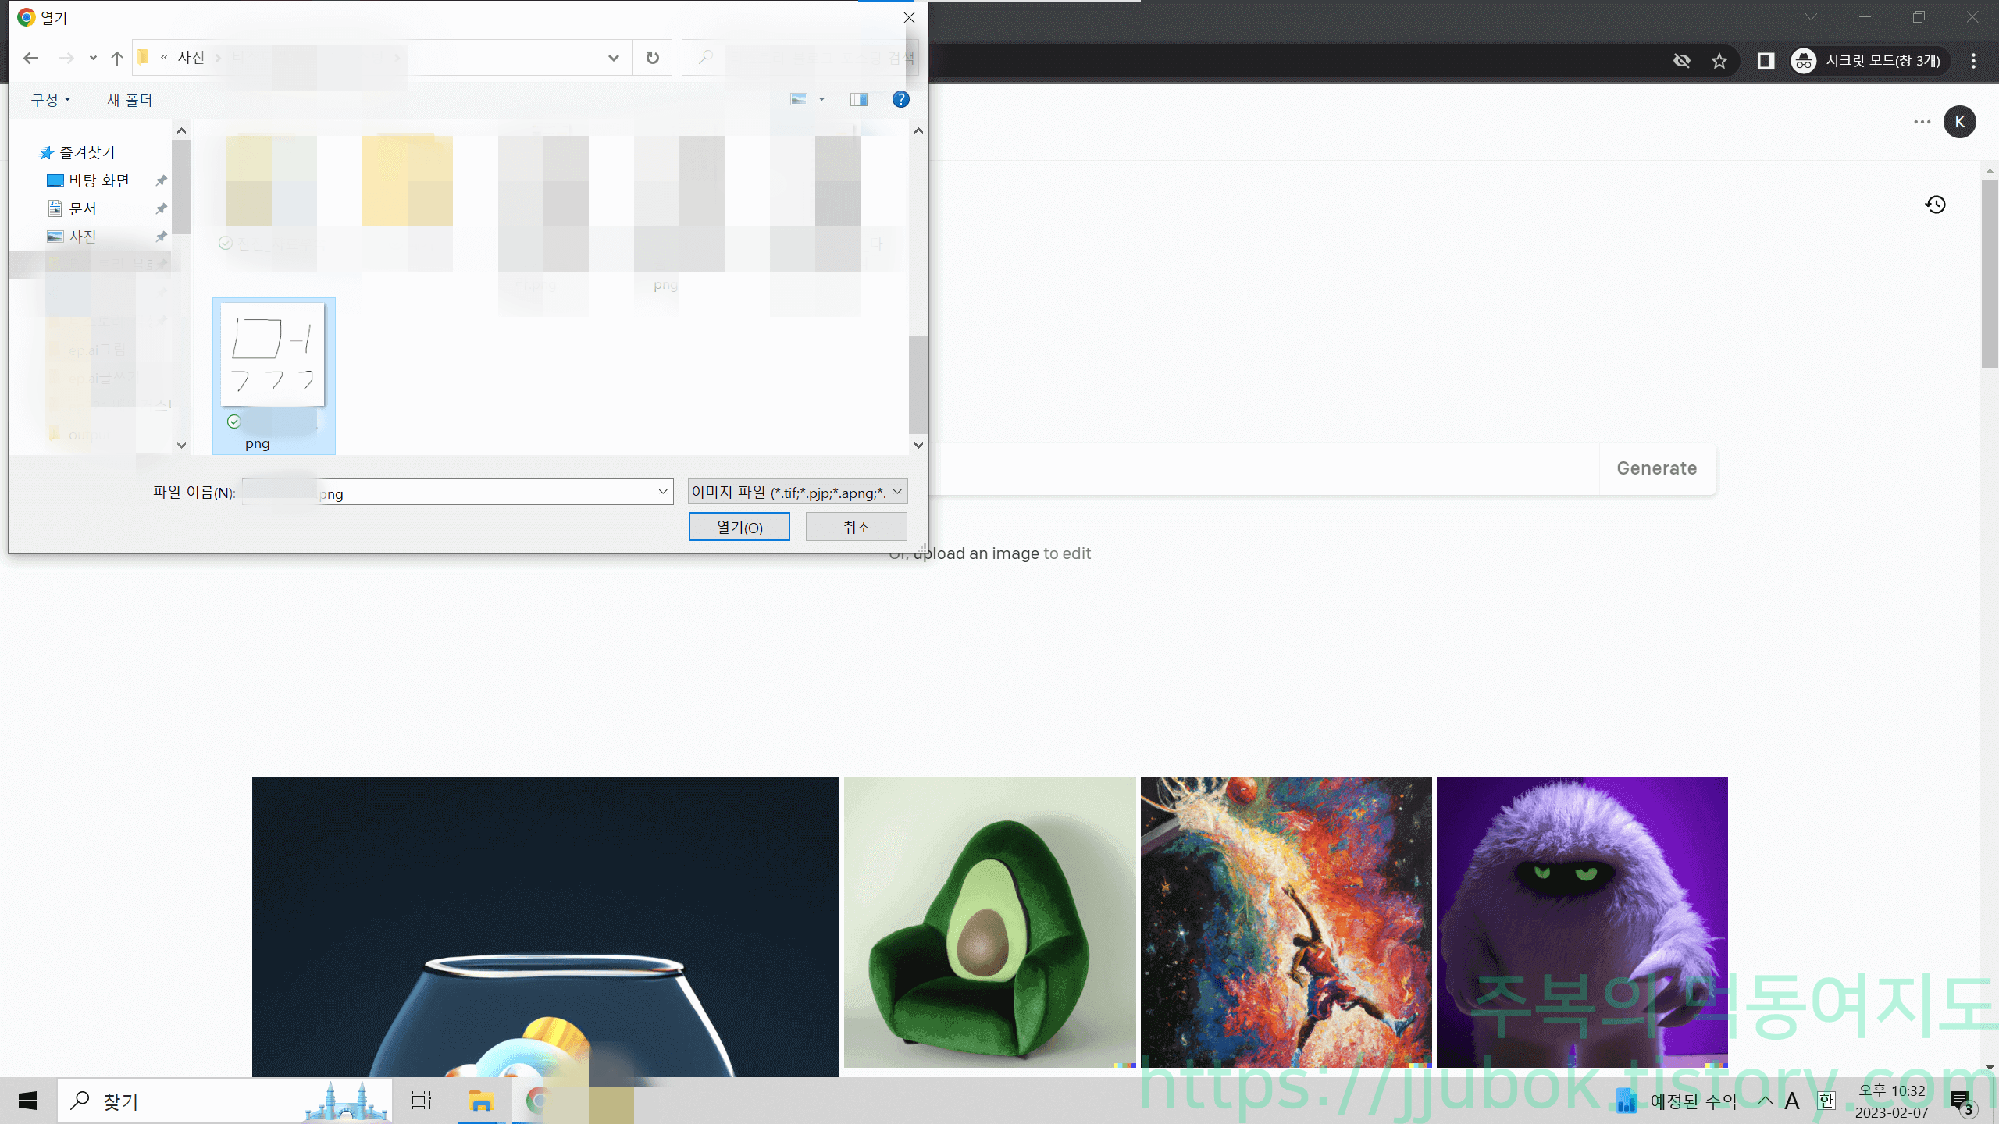
Task: Go up one folder level
Action: coord(117,58)
